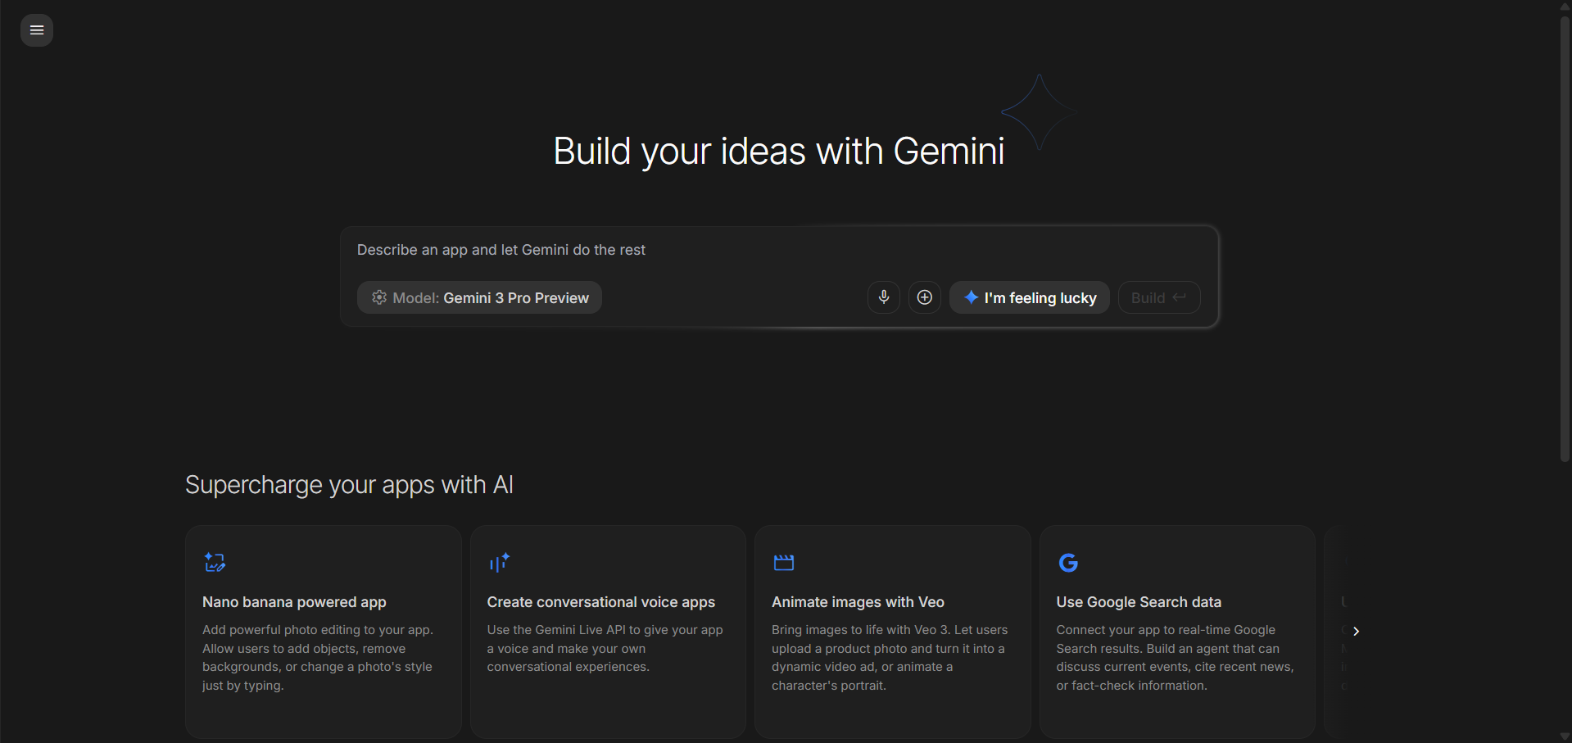The height and width of the screenshot is (743, 1572).
Task: Click the scrollbar down arrow
Action: pyautogui.click(x=1565, y=735)
